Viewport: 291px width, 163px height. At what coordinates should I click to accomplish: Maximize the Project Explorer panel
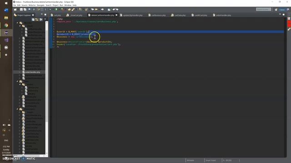pyautogui.click(x=45, y=14)
